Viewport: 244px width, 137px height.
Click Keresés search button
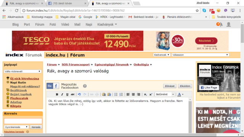[36, 127]
